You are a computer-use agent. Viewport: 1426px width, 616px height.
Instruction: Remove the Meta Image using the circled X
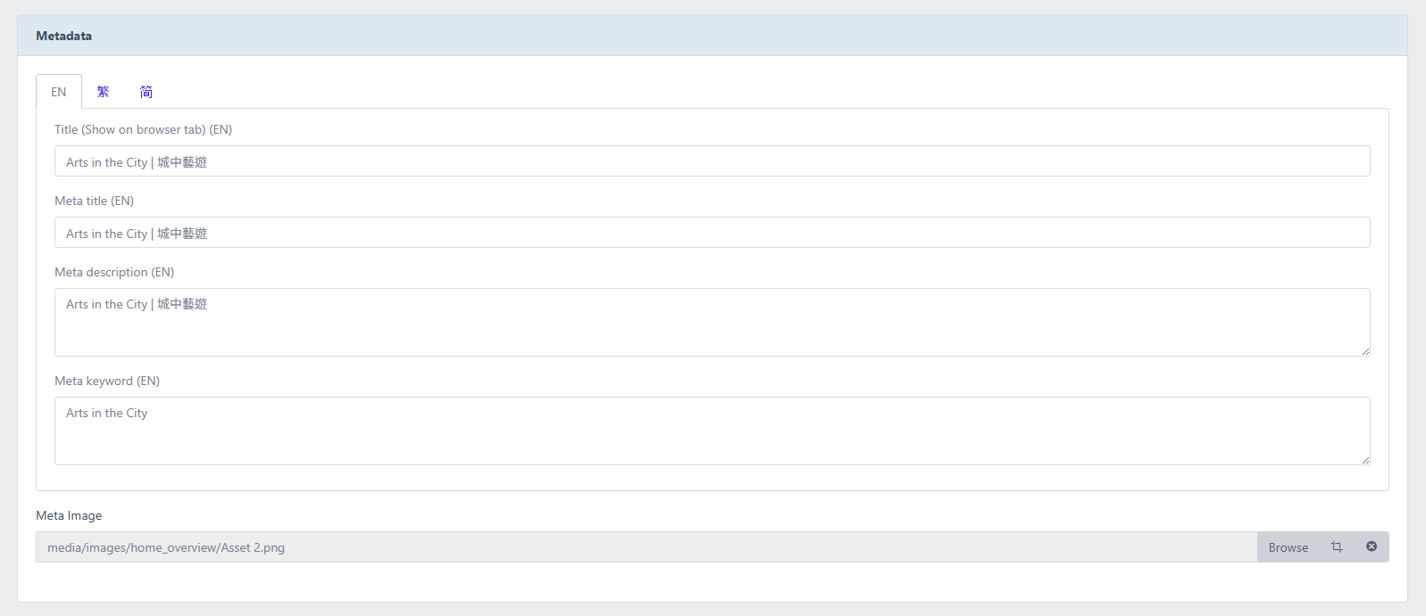(1372, 546)
